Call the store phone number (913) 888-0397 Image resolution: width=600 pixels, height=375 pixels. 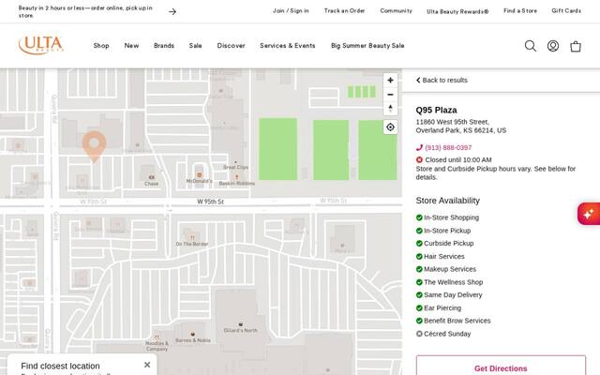point(448,148)
